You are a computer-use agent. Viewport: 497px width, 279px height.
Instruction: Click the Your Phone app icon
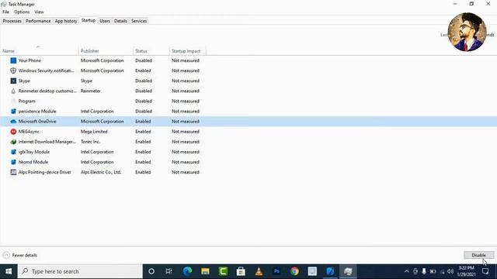click(13, 60)
